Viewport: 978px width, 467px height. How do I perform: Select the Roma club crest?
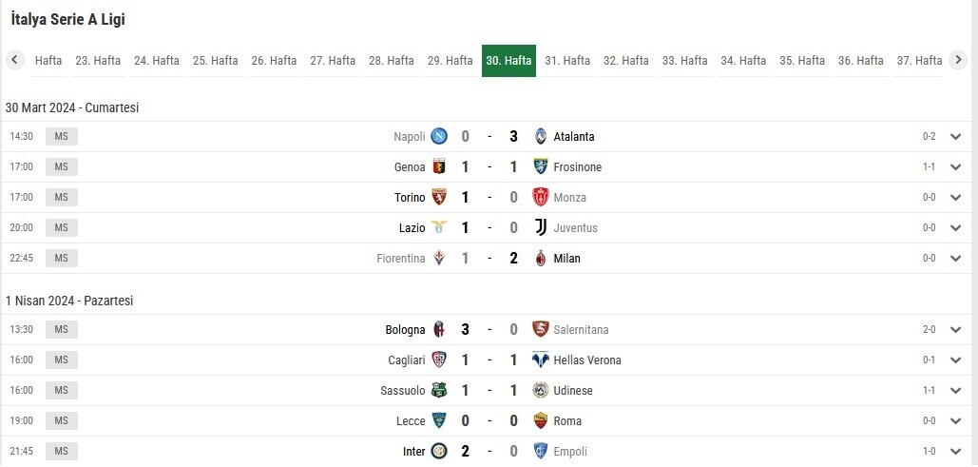[x=541, y=420]
